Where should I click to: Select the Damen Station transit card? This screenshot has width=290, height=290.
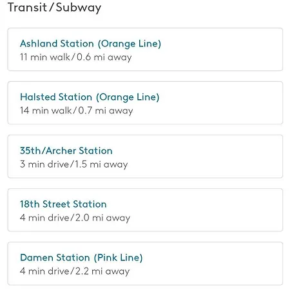click(x=145, y=264)
